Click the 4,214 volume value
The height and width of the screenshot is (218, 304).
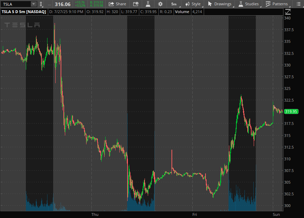coord(197,12)
